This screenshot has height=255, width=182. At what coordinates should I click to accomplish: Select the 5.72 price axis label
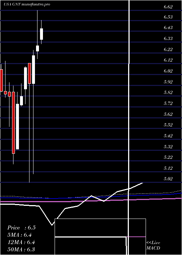pos(168,103)
